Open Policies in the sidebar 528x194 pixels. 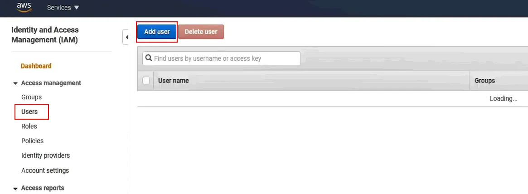[32, 141]
